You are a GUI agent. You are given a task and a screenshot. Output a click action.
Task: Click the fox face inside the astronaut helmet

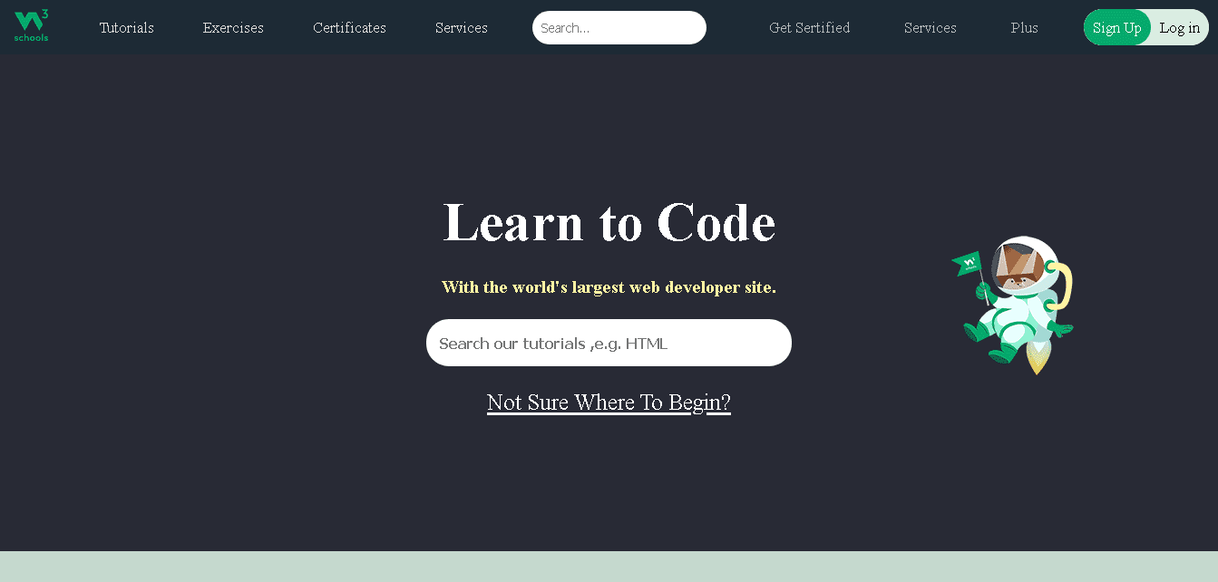point(1016,267)
